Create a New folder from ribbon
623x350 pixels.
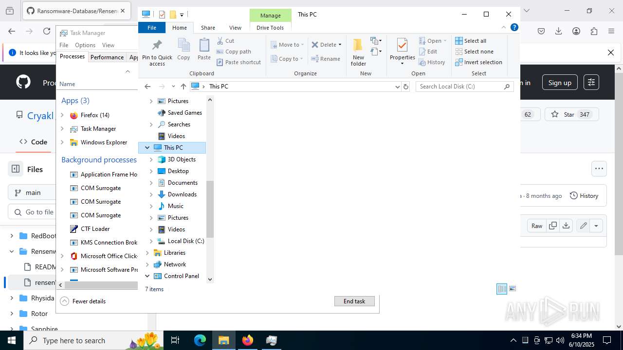358,52
